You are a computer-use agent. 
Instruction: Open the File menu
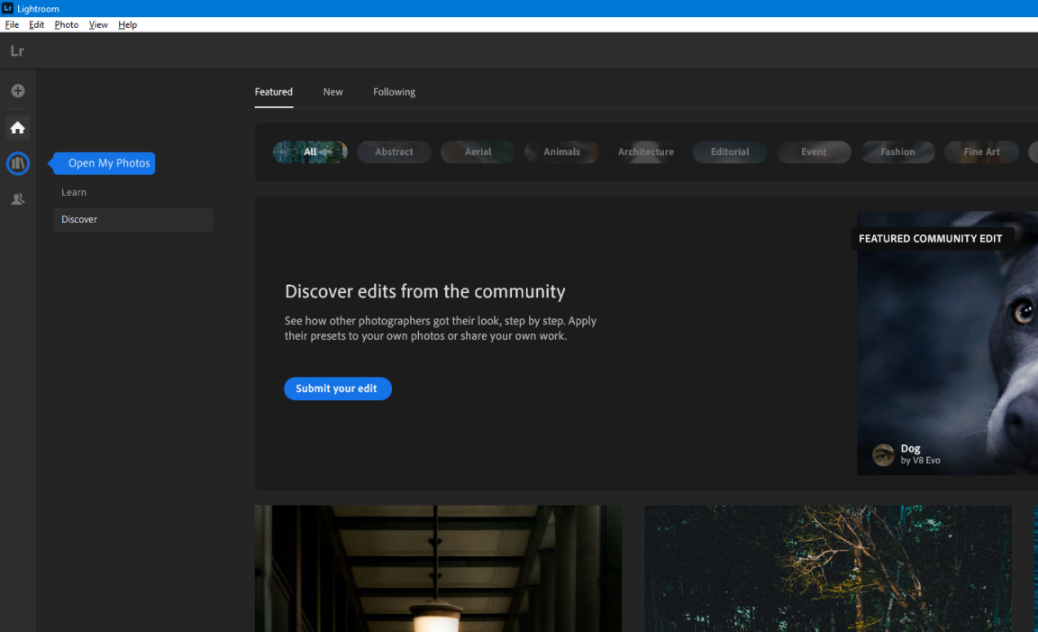(12, 24)
